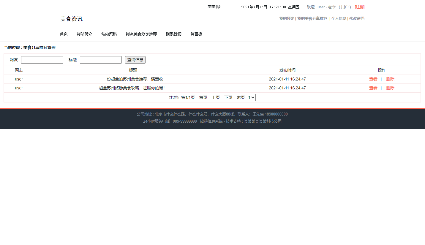
Task: Open the 网站简介 navigation menu item
Action: (84, 34)
